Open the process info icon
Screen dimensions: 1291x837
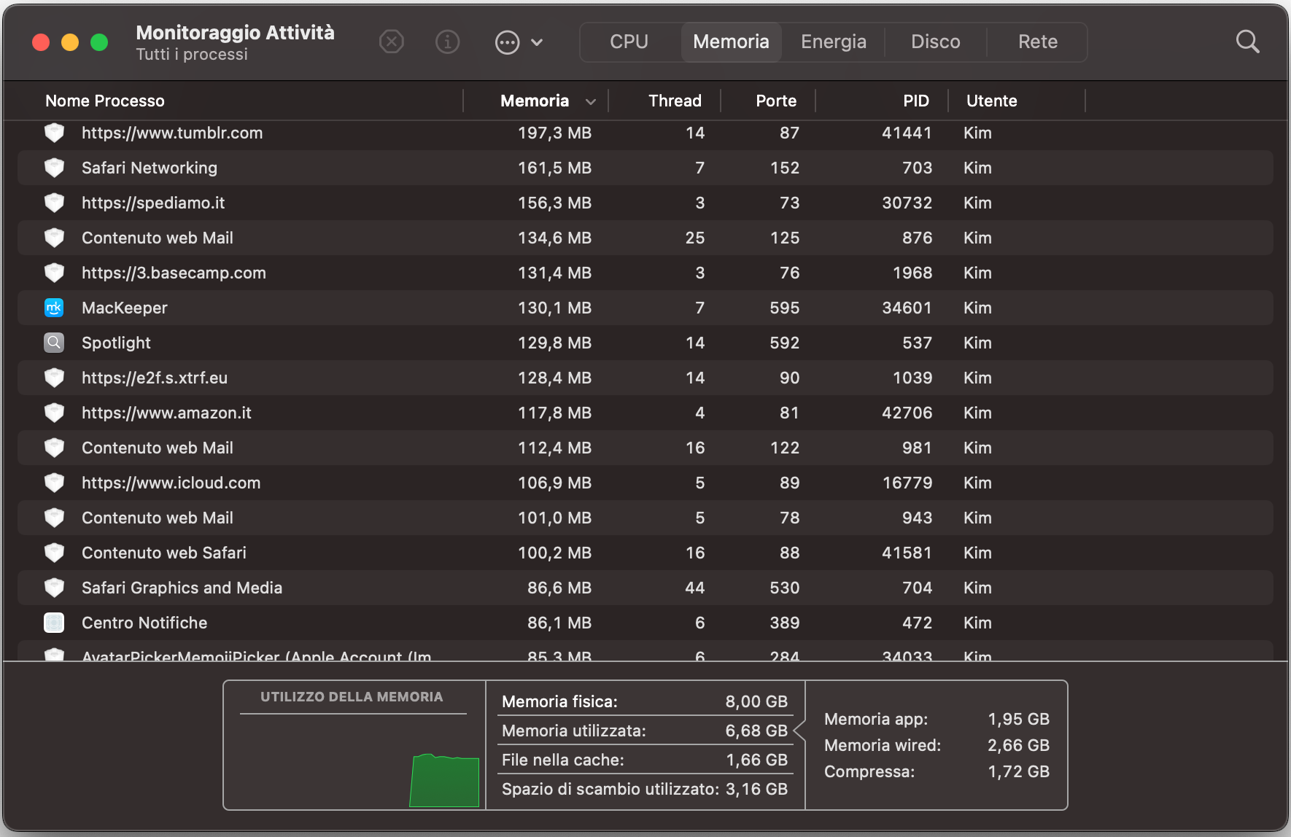point(448,42)
